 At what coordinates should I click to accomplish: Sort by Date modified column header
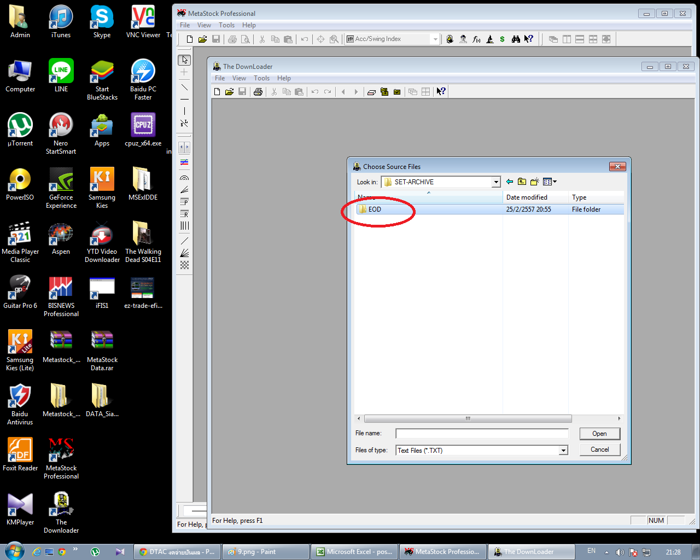(x=535, y=197)
